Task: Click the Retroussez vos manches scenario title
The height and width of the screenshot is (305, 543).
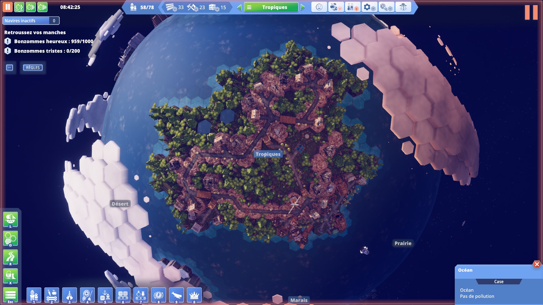Action: point(35,32)
